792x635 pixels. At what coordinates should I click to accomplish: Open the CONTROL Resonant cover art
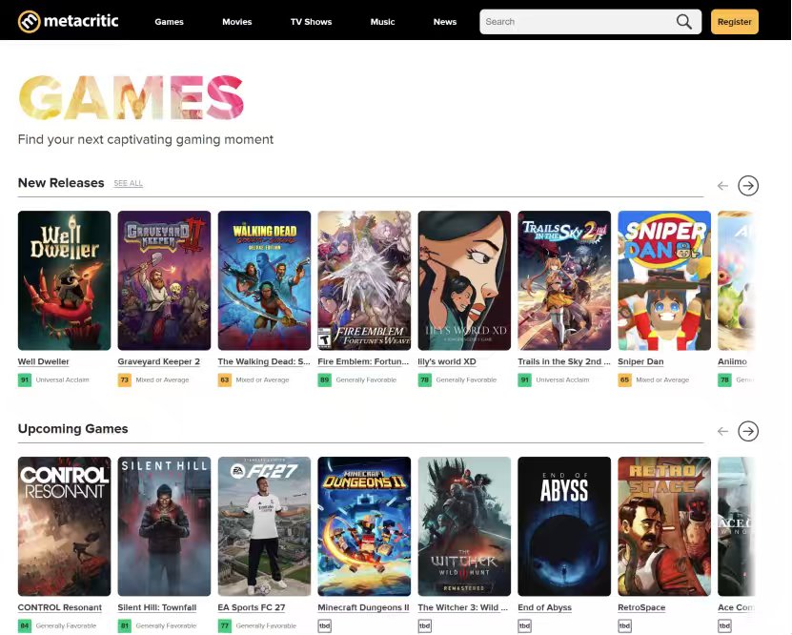click(64, 526)
